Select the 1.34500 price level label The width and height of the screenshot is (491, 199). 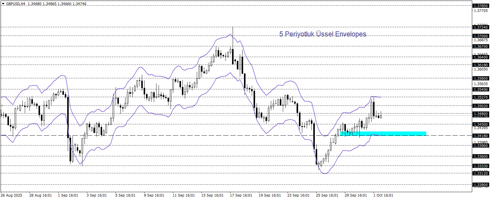click(x=481, y=125)
